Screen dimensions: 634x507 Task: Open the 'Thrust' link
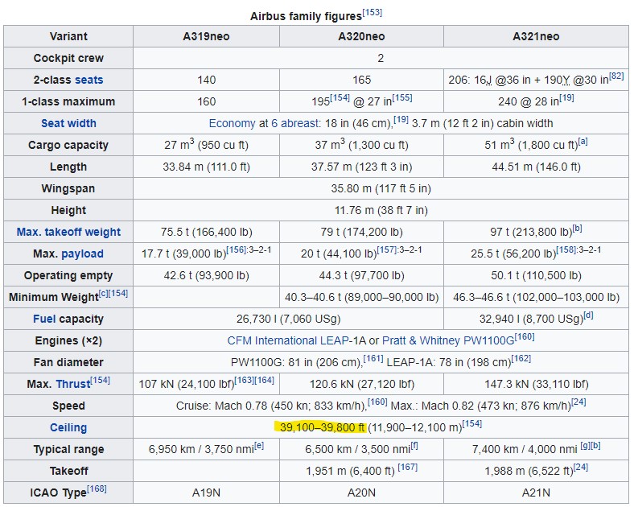tap(72, 384)
